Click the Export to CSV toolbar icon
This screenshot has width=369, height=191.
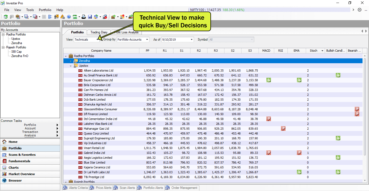(x=75, y=16)
